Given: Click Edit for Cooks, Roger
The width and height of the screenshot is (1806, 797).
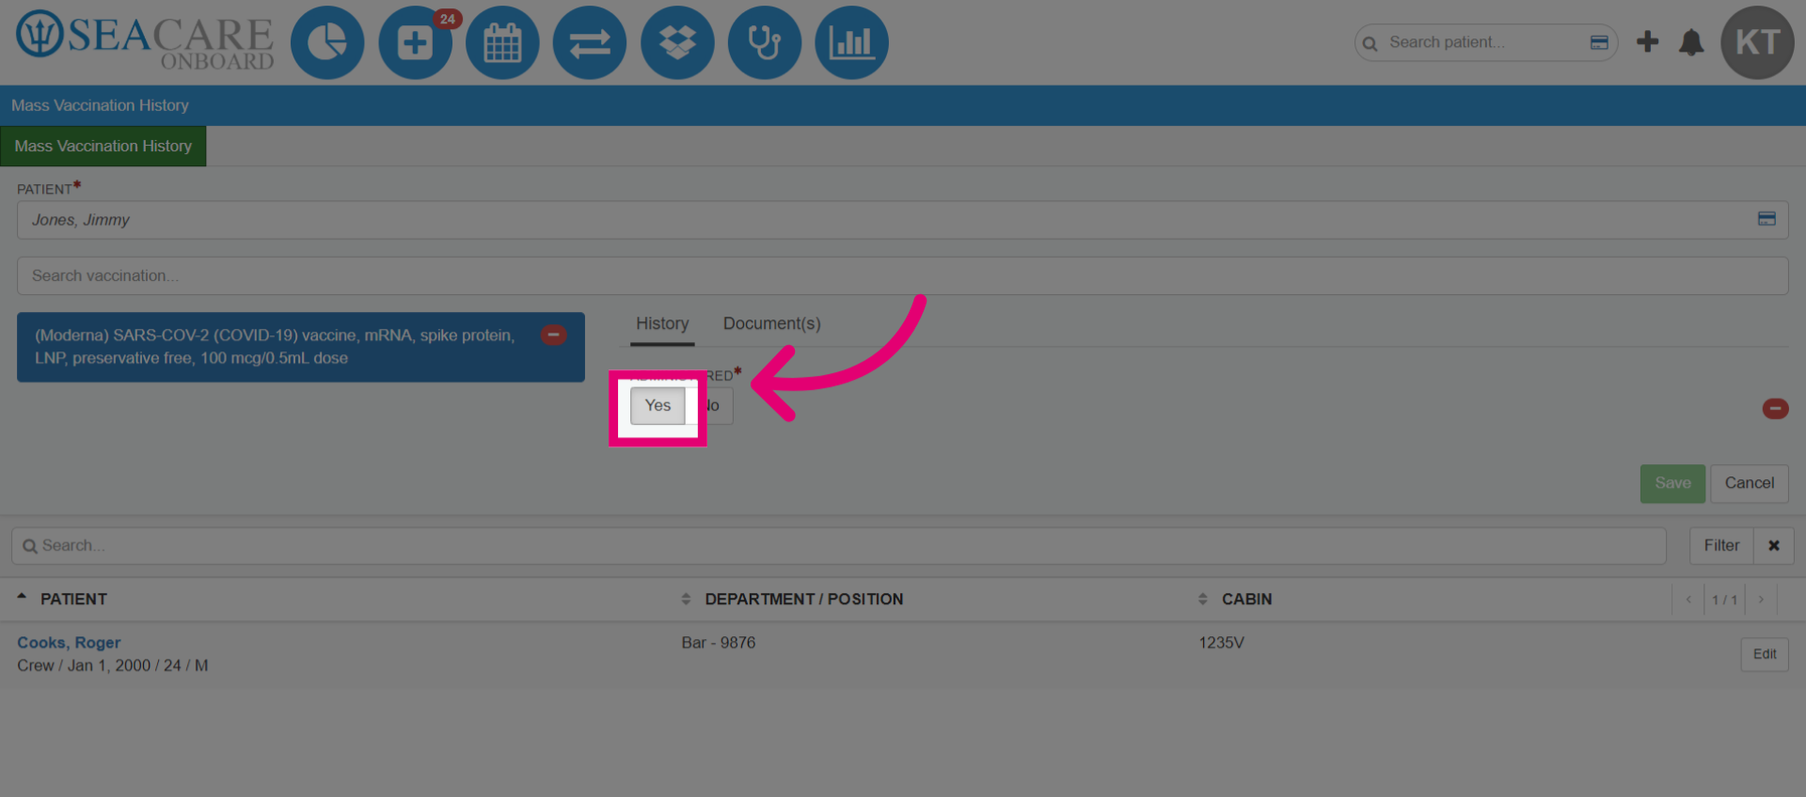Looking at the screenshot, I should (x=1765, y=654).
